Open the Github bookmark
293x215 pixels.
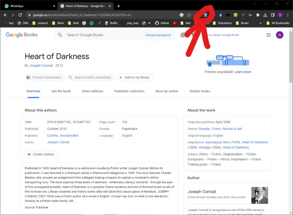coord(162,23)
